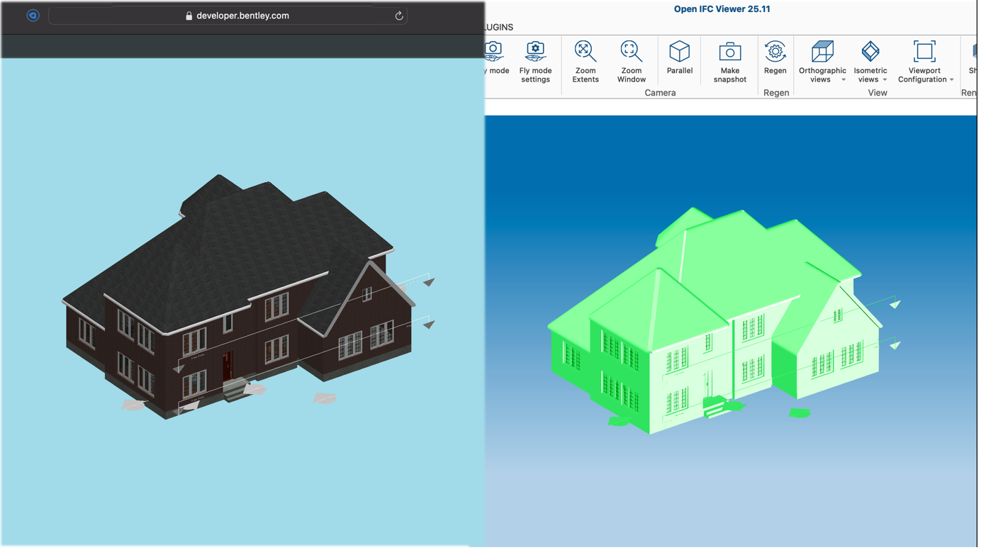Click the blue eye icon beside the address bar
This screenshot has width=981, height=550.
pos(33,16)
